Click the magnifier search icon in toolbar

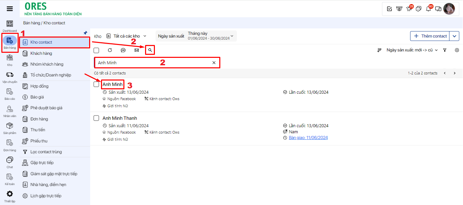click(150, 50)
